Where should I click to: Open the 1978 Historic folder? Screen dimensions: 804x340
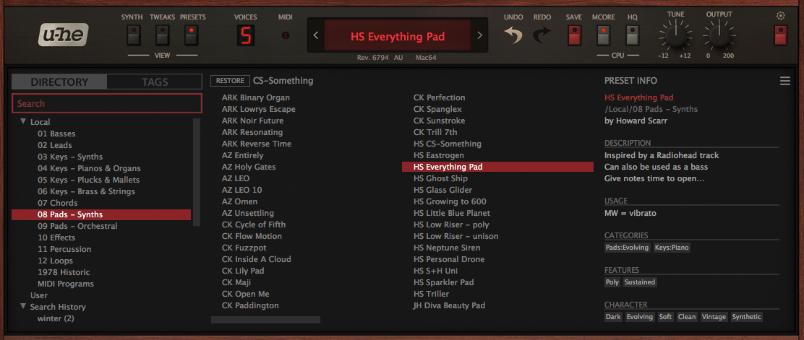pos(64,272)
